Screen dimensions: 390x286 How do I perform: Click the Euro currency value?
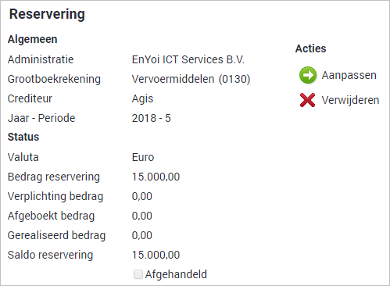pos(143,157)
